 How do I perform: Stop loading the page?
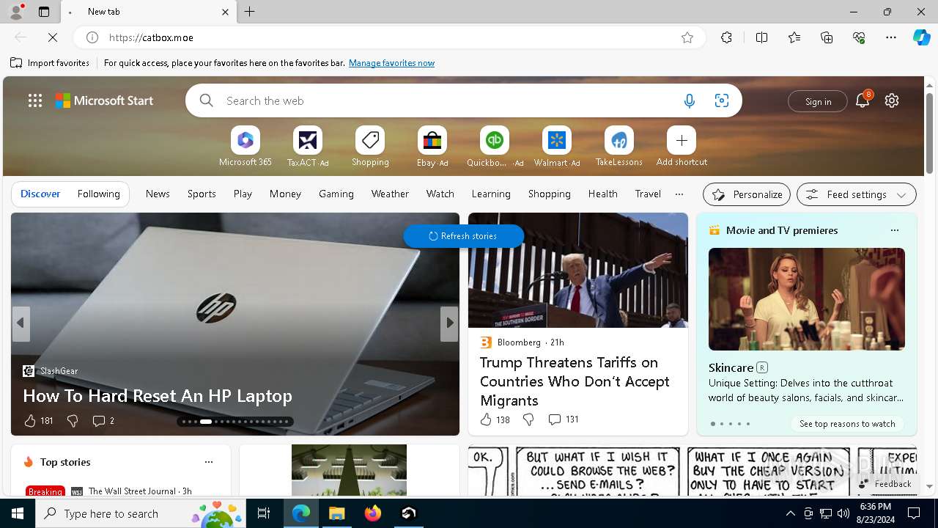(53, 37)
